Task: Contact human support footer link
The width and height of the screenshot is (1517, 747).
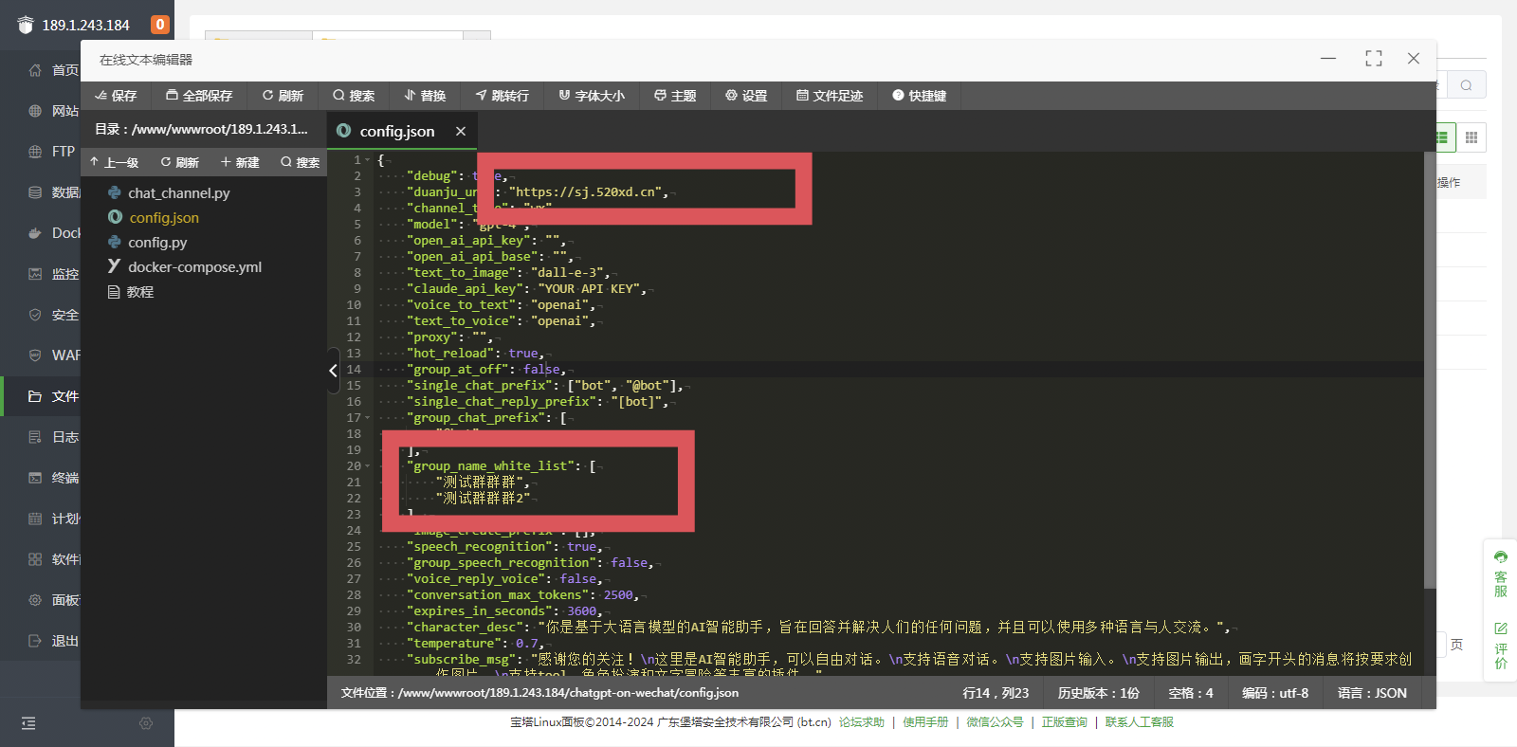Action: point(1140,722)
